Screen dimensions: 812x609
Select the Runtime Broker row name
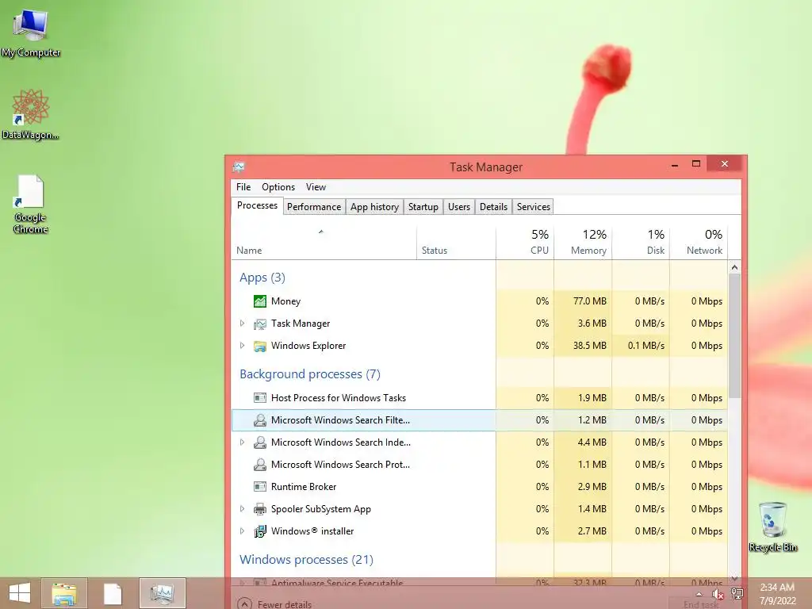click(304, 487)
